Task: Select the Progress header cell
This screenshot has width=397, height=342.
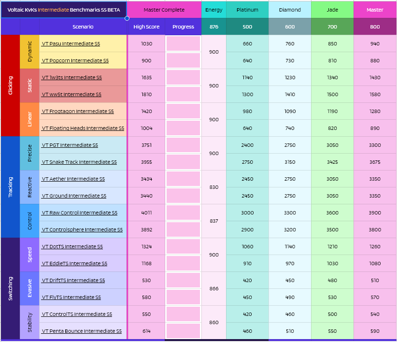Action: click(184, 27)
